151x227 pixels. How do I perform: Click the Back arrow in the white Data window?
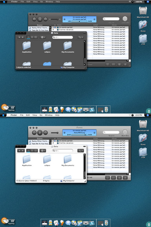tap(19, 151)
